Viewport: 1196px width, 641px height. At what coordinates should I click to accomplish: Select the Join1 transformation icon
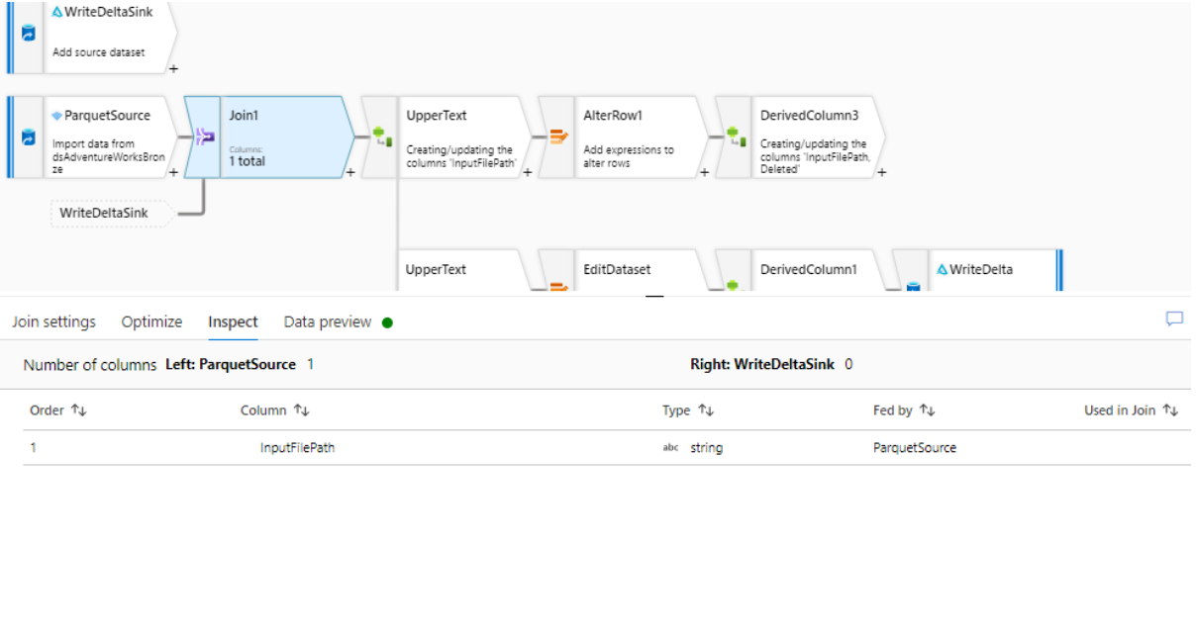pyautogui.click(x=204, y=137)
